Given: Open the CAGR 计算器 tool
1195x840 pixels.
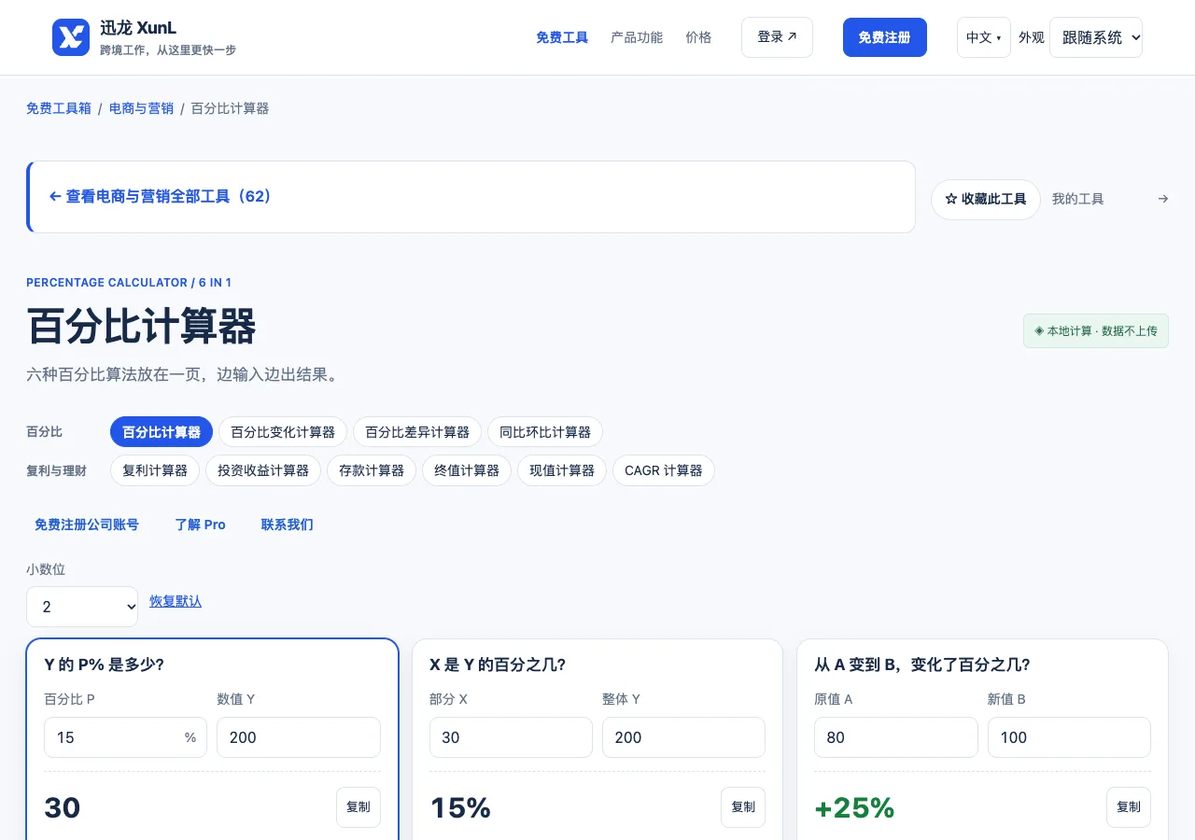Looking at the screenshot, I should [x=664, y=470].
